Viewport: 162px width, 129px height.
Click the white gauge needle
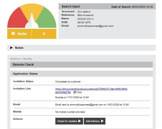[x=32, y=21]
